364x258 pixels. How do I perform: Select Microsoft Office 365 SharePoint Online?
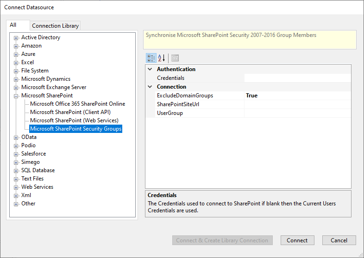(x=77, y=104)
